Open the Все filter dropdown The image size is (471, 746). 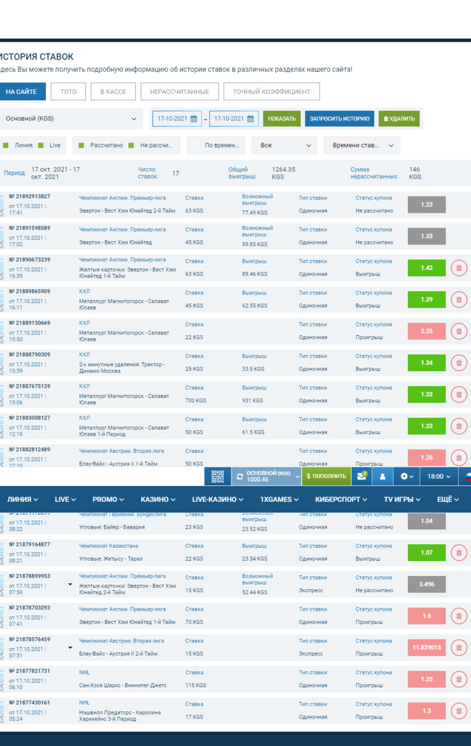click(285, 145)
